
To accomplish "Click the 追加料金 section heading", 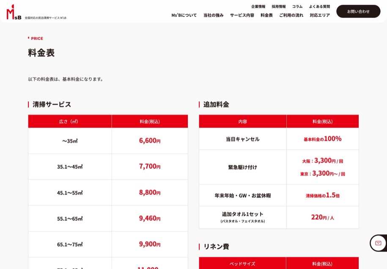I will pyautogui.click(x=216, y=104).
